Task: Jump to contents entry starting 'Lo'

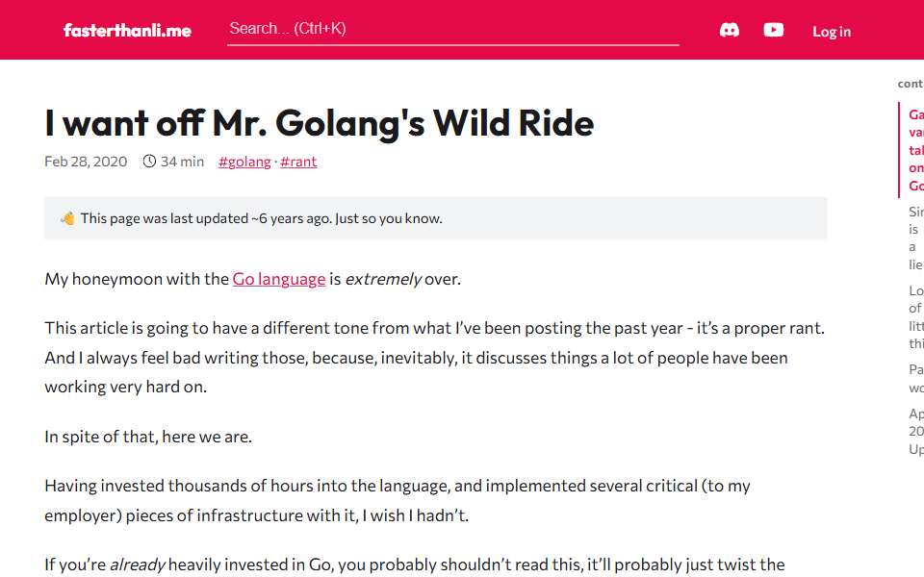Action: pyautogui.click(x=915, y=316)
